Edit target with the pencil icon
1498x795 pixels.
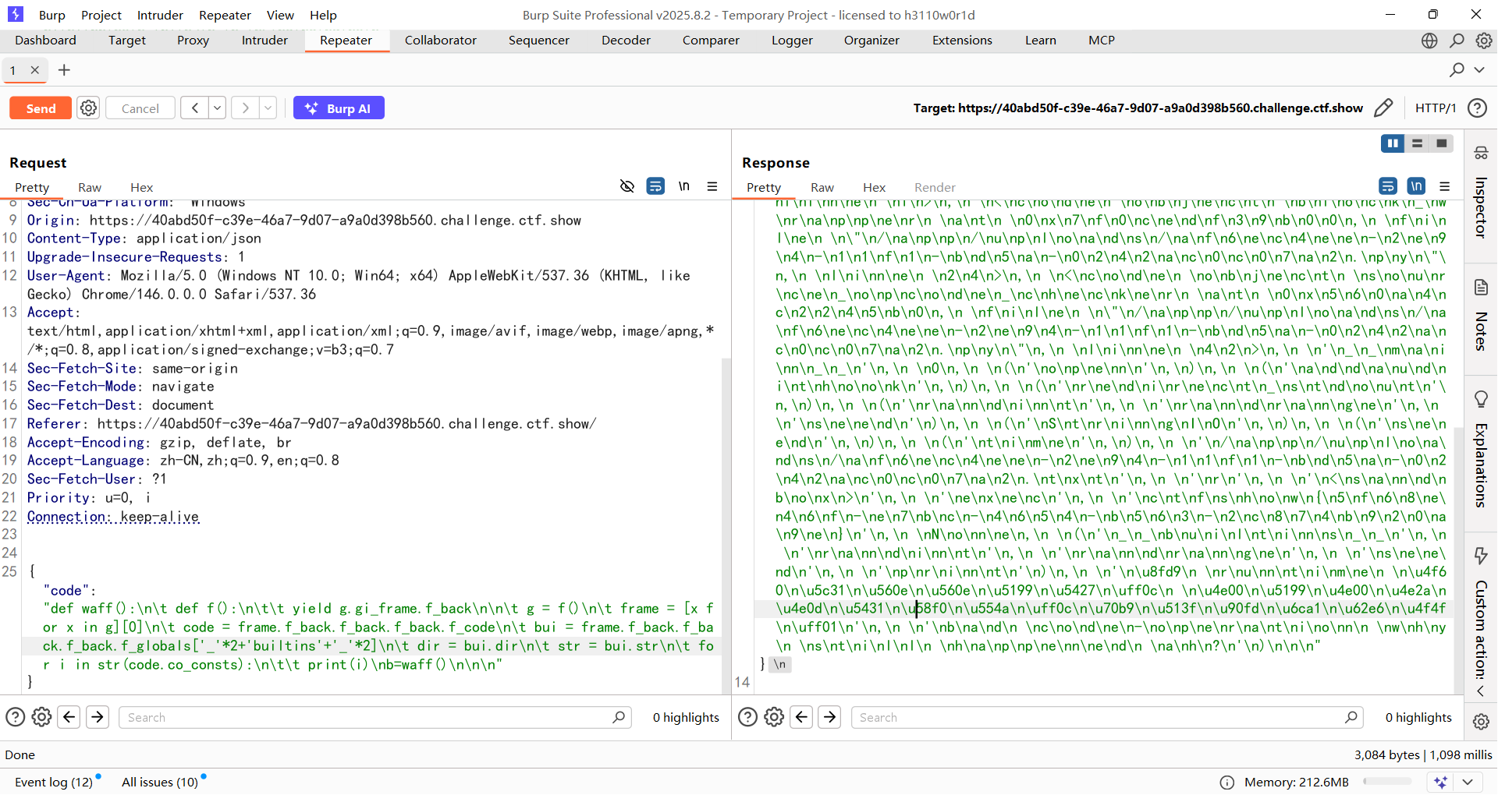tap(1383, 108)
